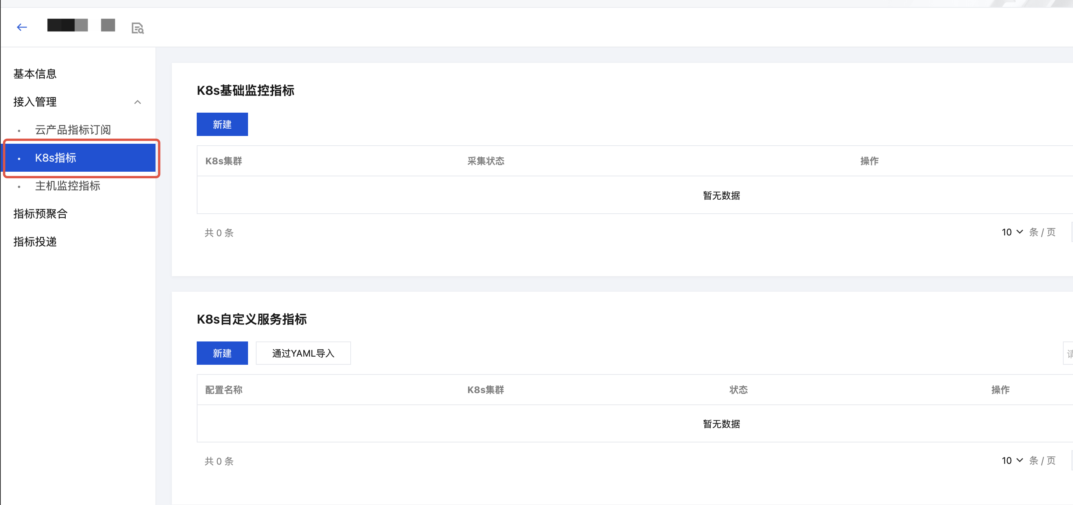The image size is (1073, 505).
Task: Click the blue back arrow icon
Action: pyautogui.click(x=22, y=28)
